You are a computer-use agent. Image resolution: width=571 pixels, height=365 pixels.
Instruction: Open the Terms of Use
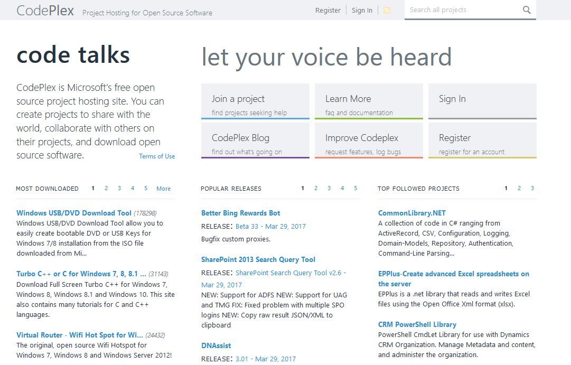(157, 156)
